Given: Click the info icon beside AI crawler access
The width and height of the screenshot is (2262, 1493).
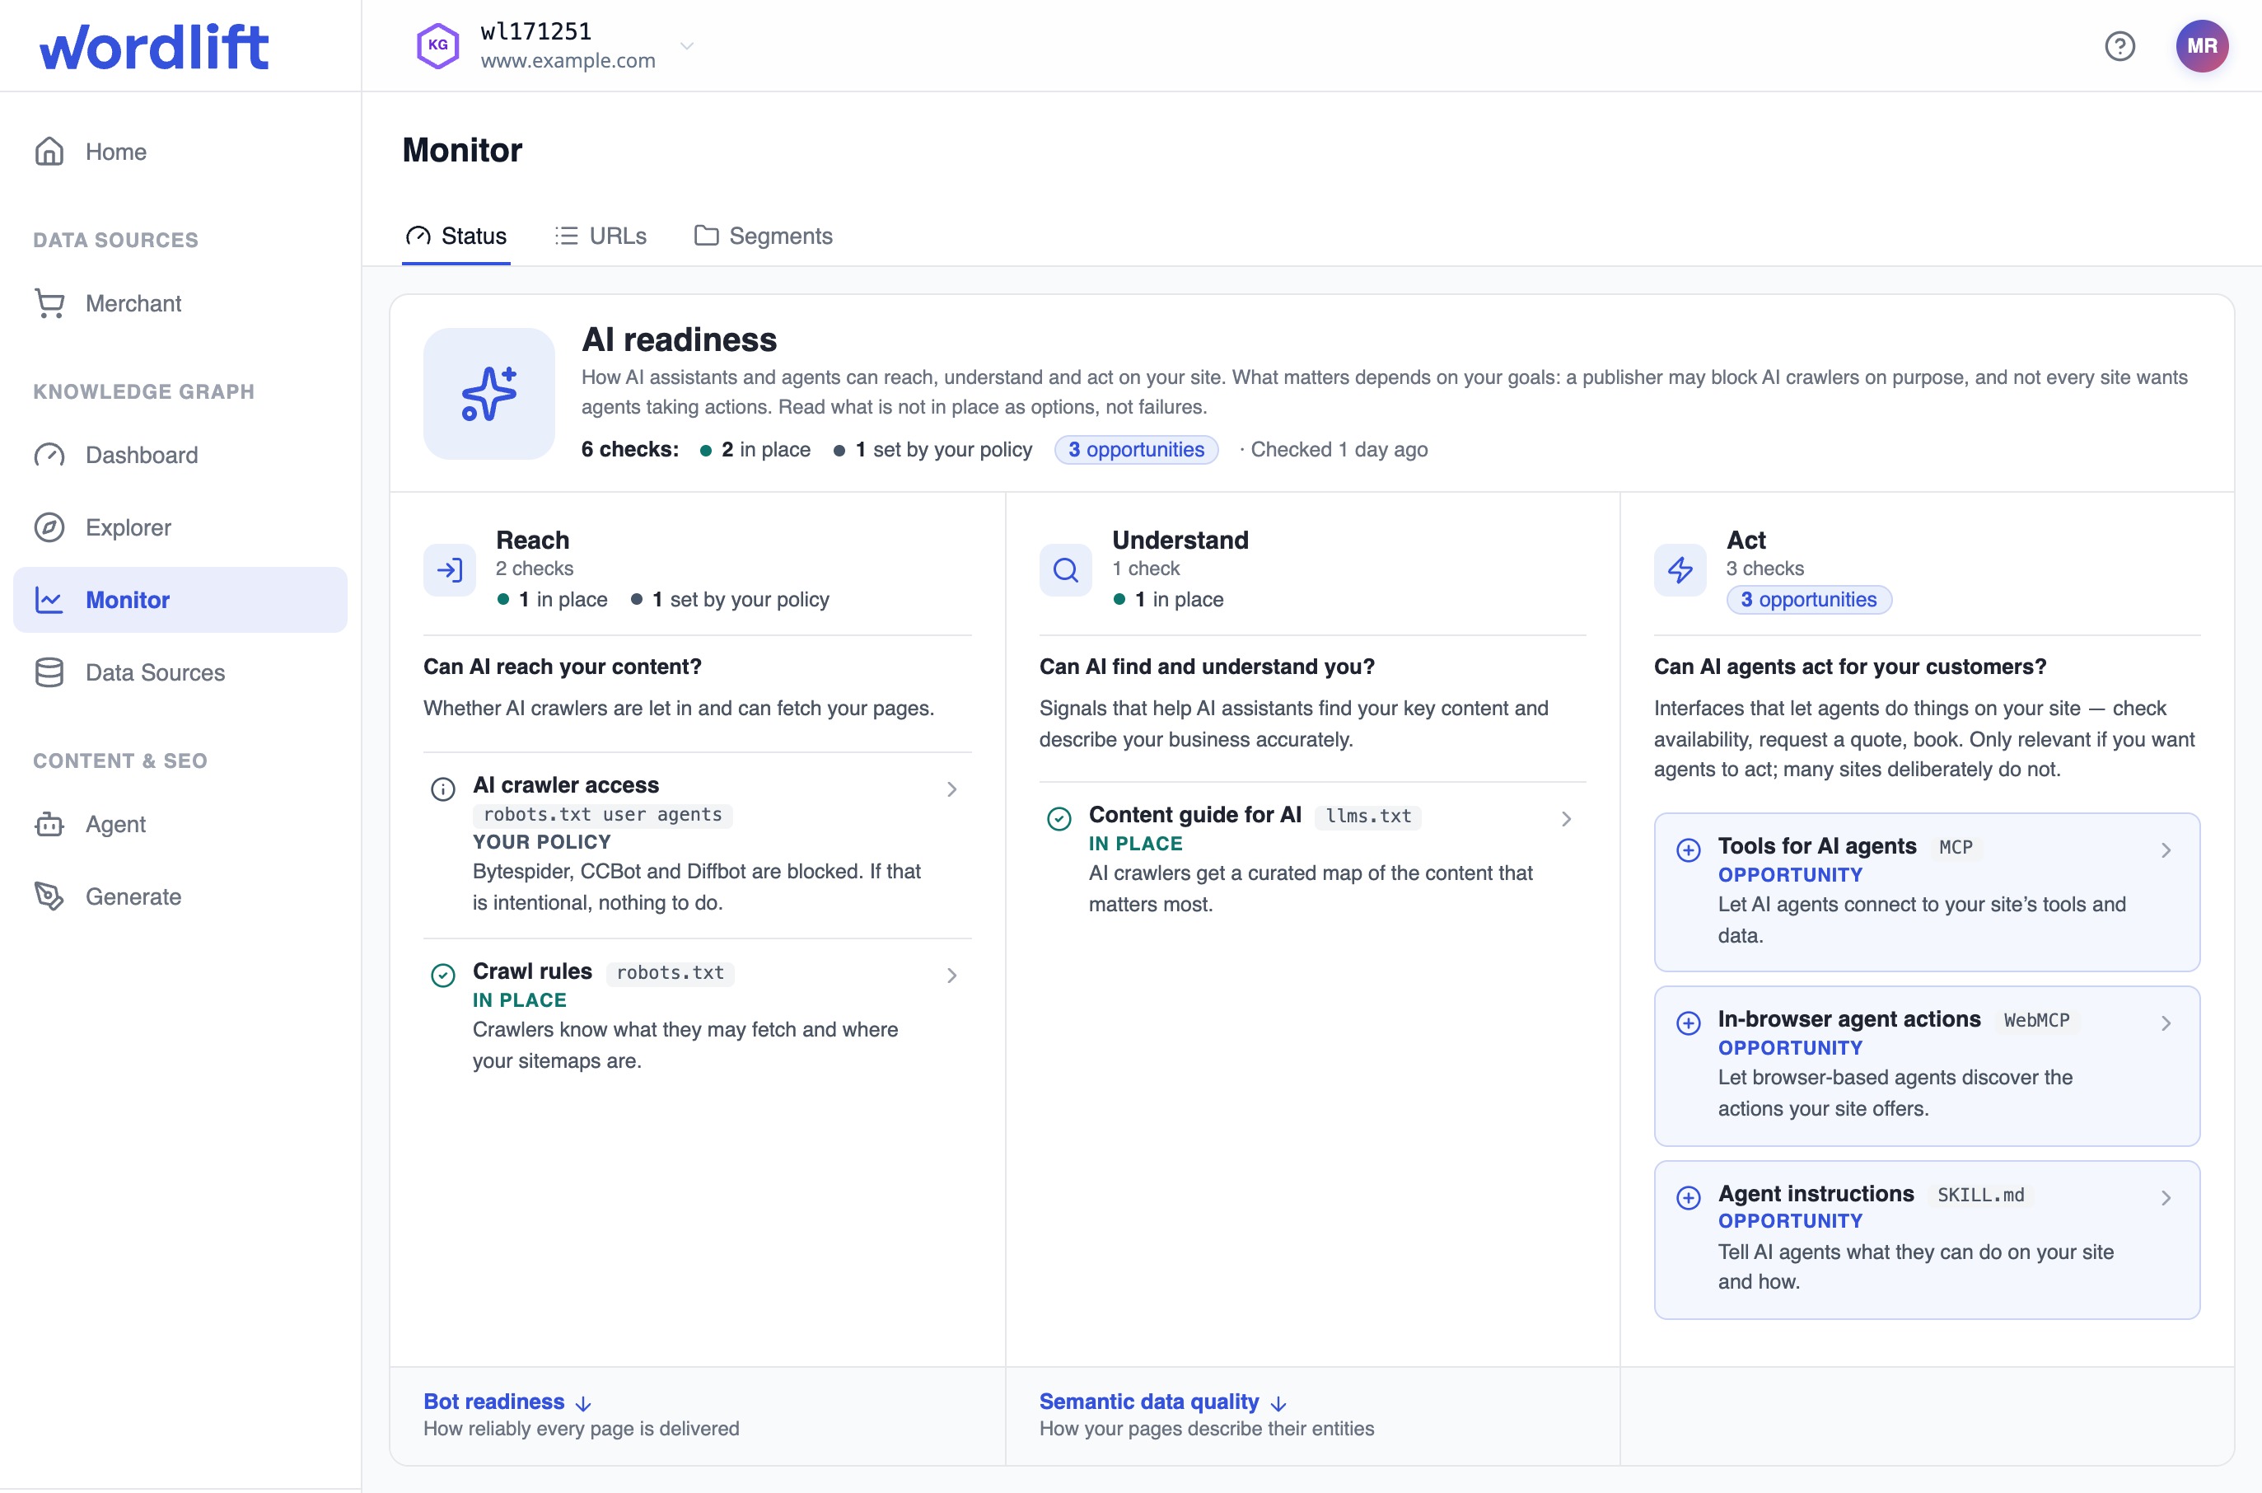Looking at the screenshot, I should 442,789.
